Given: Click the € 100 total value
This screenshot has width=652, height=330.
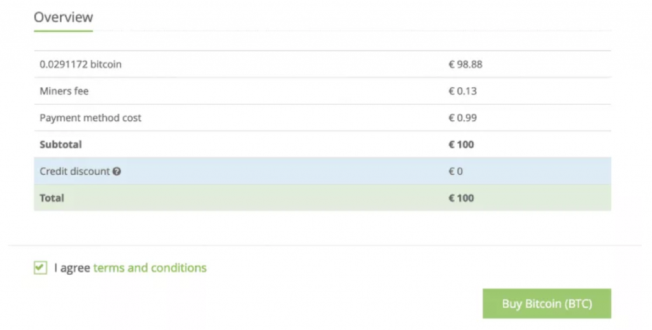Looking at the screenshot, I should tap(461, 198).
